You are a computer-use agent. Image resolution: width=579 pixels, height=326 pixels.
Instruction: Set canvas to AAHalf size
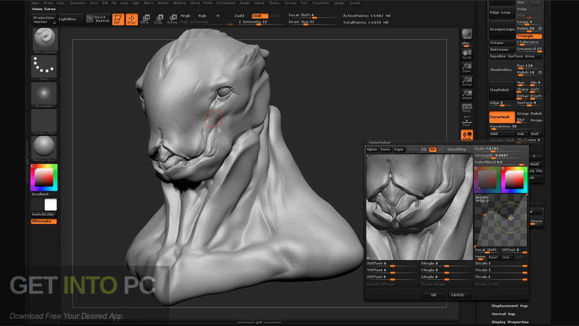click(x=467, y=94)
